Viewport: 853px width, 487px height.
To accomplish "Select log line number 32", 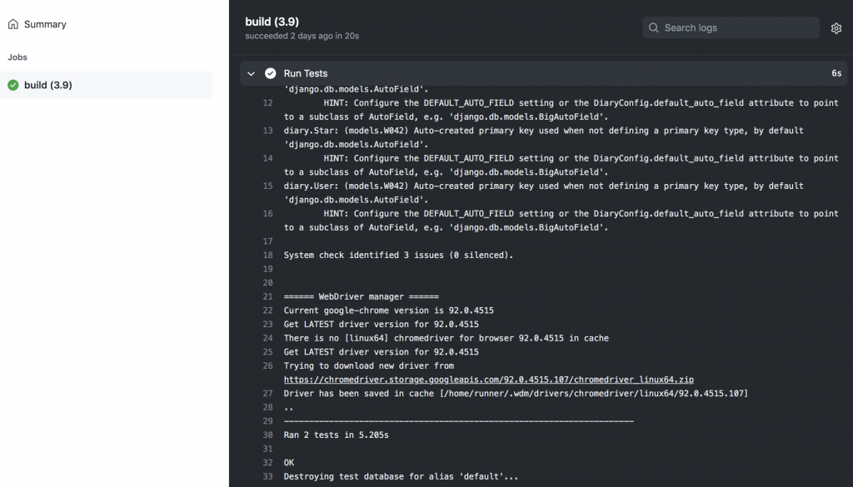I will [267, 463].
